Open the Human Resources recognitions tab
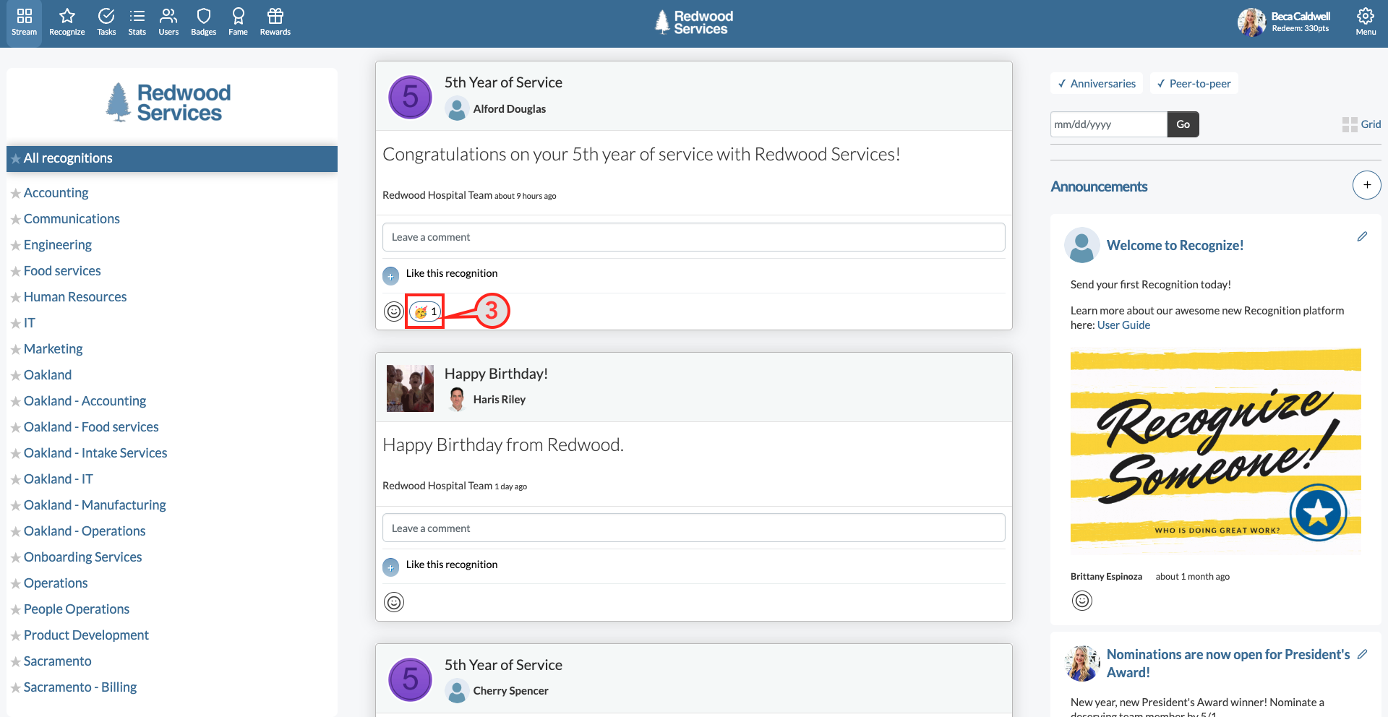Viewport: 1388px width, 717px height. pos(74,296)
